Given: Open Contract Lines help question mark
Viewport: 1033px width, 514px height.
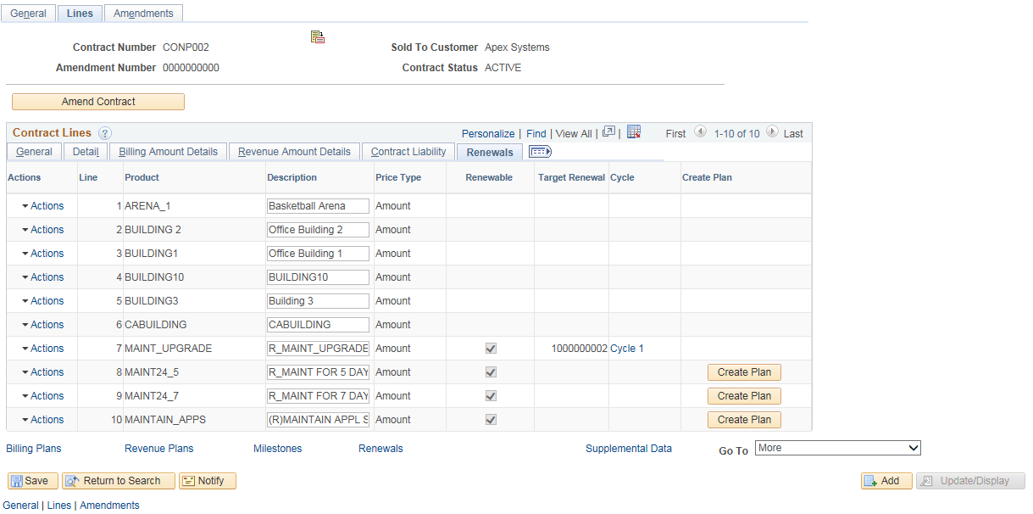Looking at the screenshot, I should point(104,132).
